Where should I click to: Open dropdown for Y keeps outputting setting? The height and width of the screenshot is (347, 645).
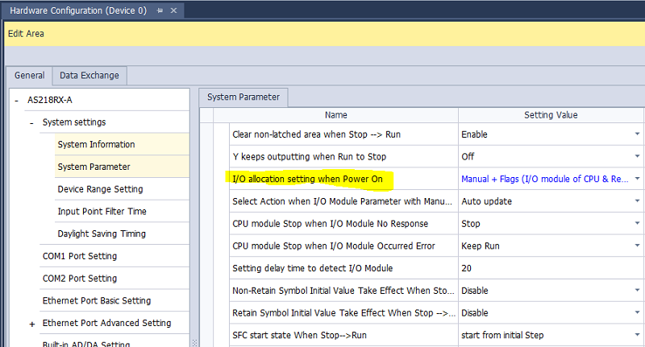pyautogui.click(x=636, y=156)
